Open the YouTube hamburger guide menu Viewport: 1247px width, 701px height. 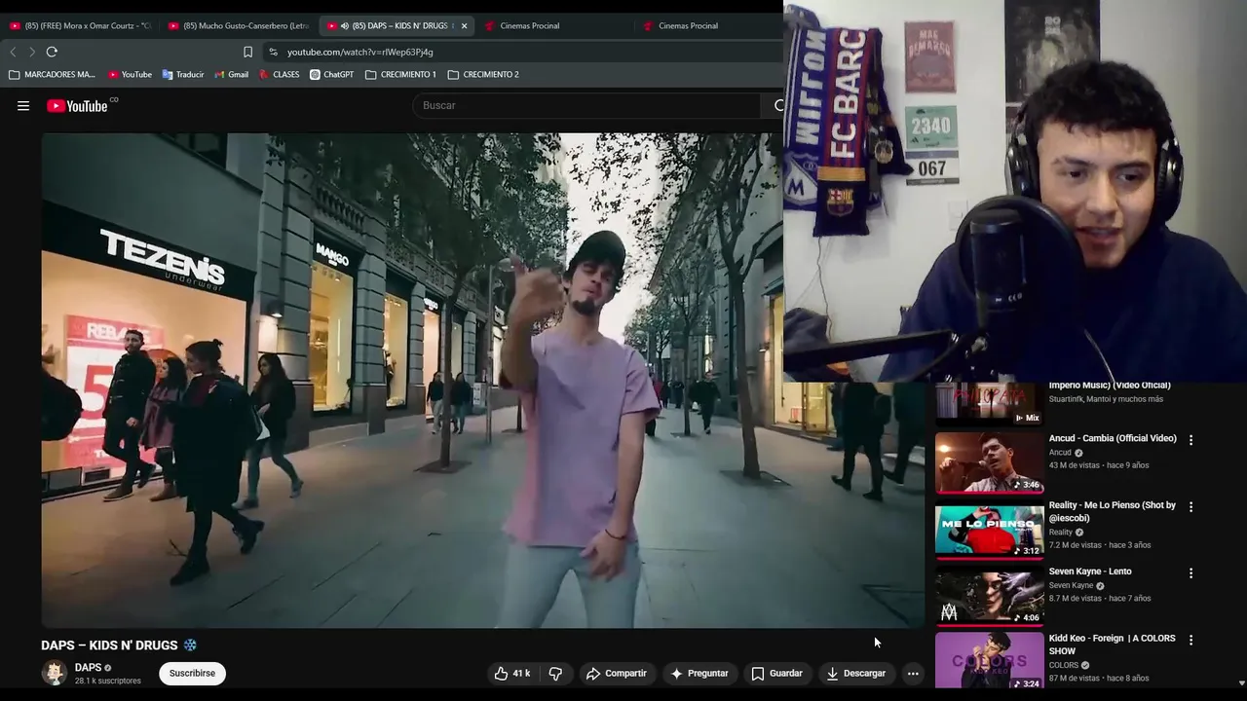point(23,106)
